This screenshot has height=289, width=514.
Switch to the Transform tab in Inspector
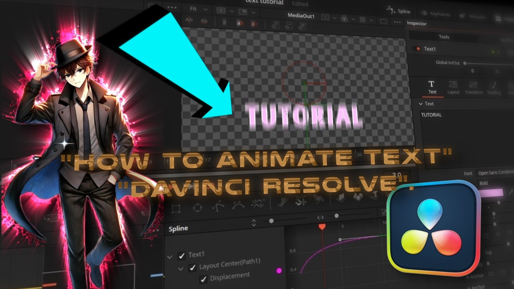(474, 88)
